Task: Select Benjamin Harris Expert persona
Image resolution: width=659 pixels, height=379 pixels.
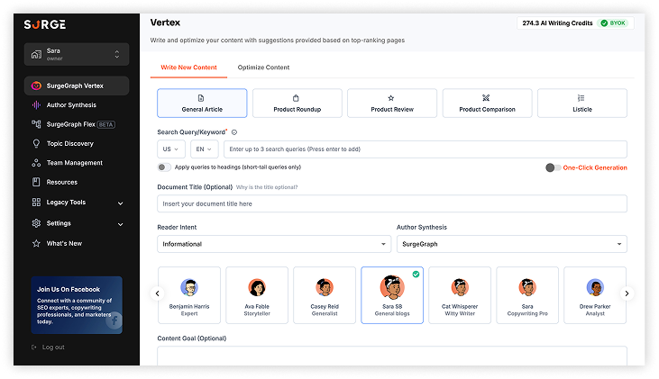Action: [189, 295]
